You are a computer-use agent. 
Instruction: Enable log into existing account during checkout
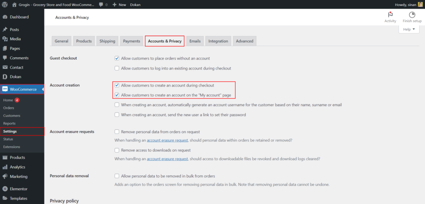(117, 68)
